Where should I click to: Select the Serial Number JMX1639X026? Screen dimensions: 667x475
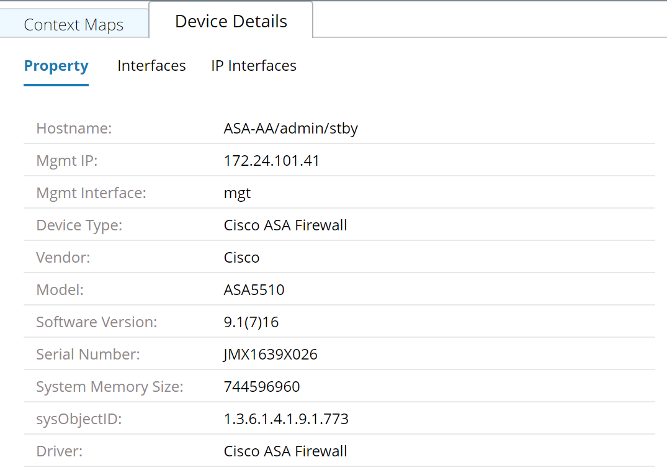271,354
